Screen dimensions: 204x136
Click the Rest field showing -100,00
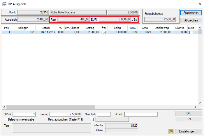[x=74, y=20]
